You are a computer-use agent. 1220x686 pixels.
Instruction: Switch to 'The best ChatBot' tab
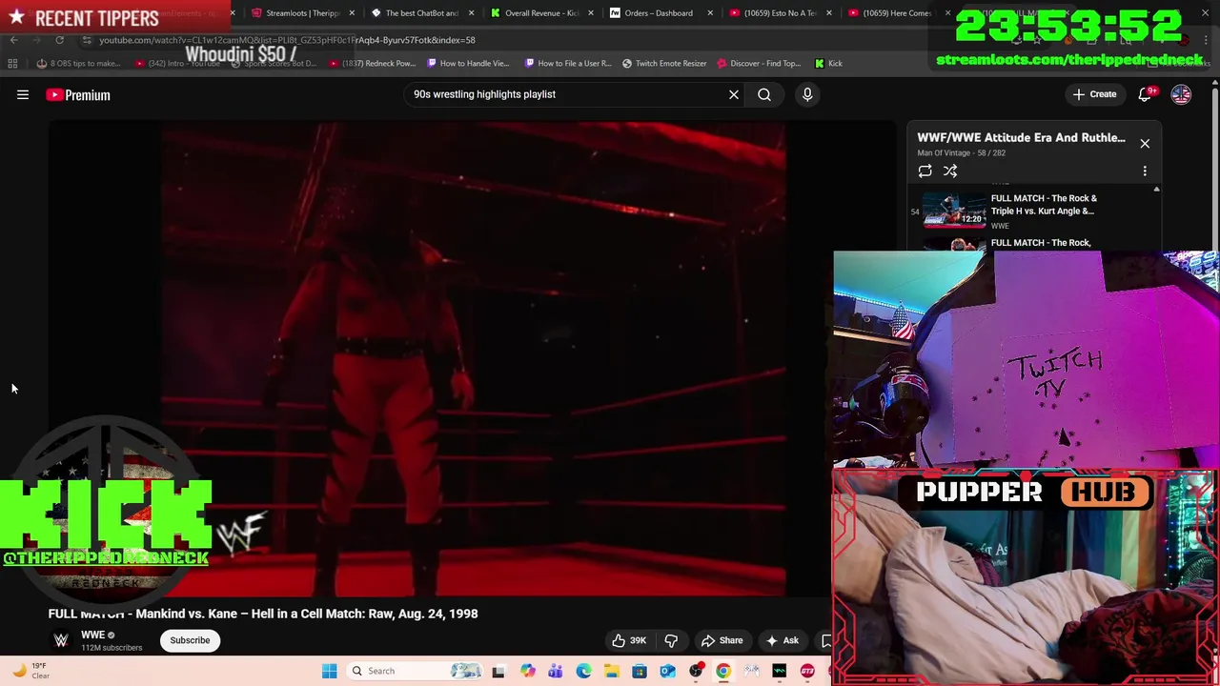coord(415,13)
